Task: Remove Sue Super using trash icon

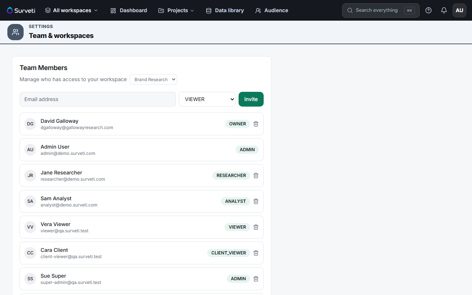Action: (x=256, y=279)
